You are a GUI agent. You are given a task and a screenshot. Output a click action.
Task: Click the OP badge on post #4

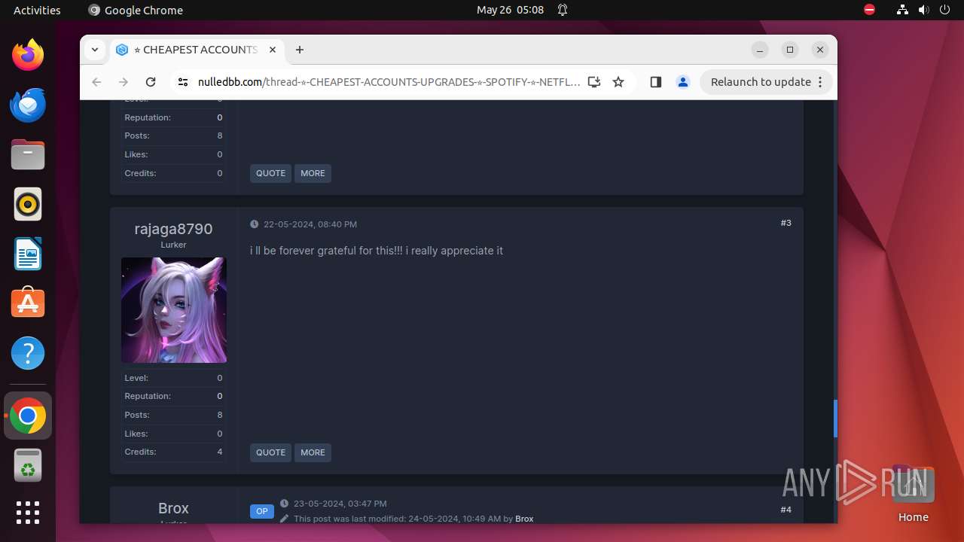coord(261,511)
